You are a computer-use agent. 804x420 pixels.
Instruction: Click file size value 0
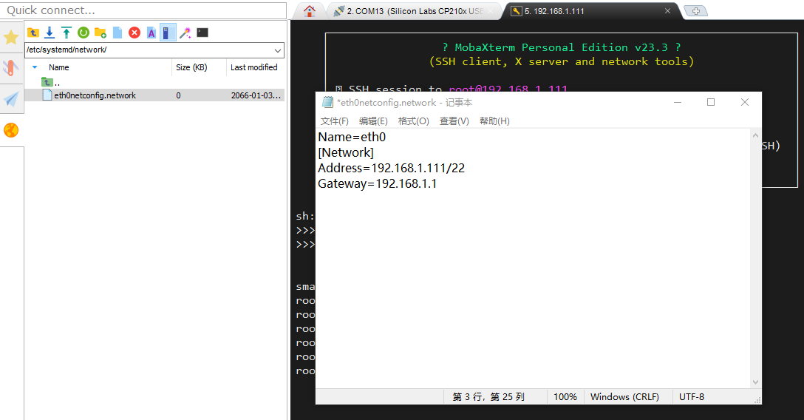coord(178,95)
